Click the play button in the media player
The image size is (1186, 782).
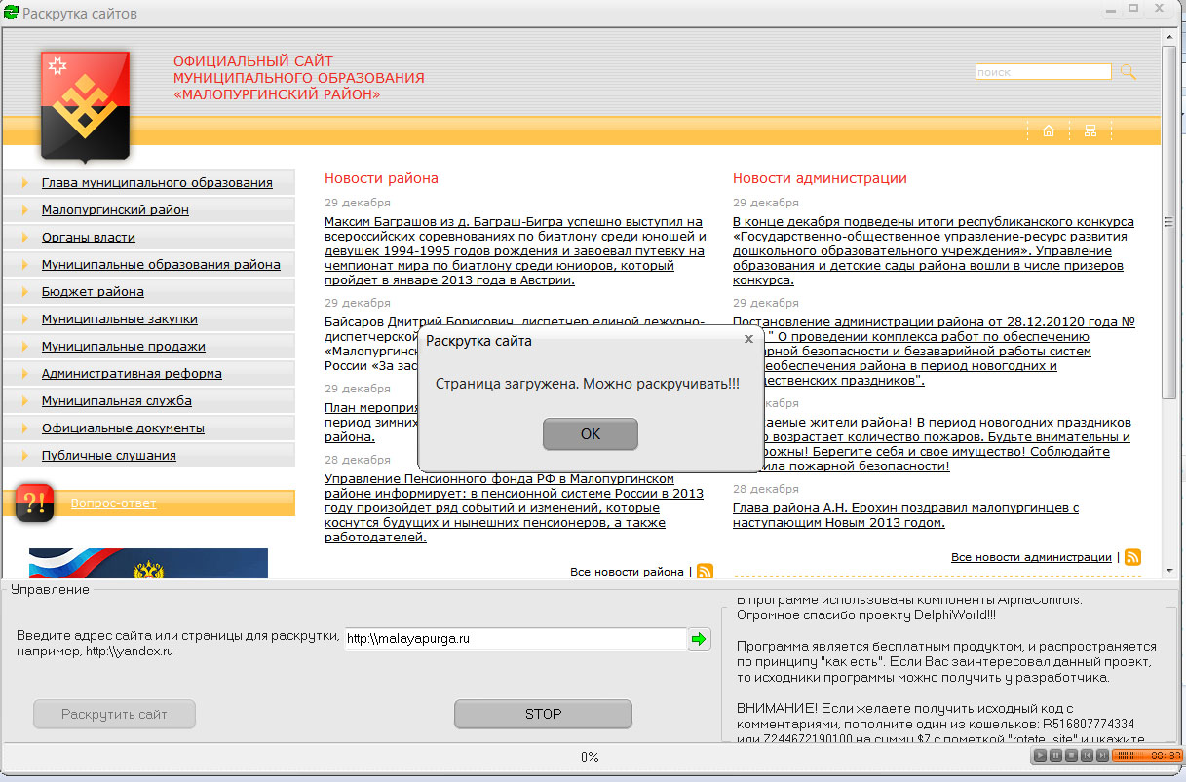click(x=1041, y=755)
